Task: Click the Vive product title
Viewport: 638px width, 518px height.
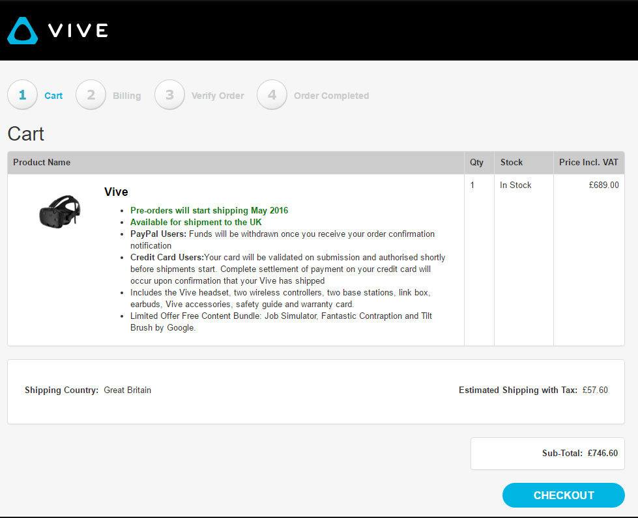Action: 116,192
